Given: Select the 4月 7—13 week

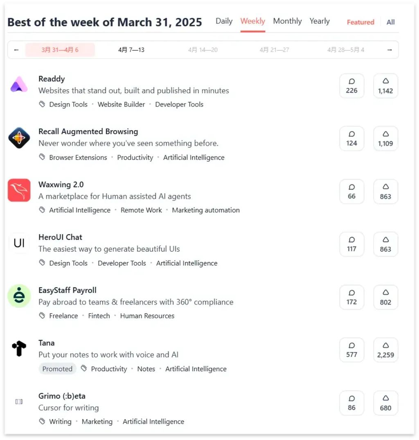Looking at the screenshot, I should [131, 50].
